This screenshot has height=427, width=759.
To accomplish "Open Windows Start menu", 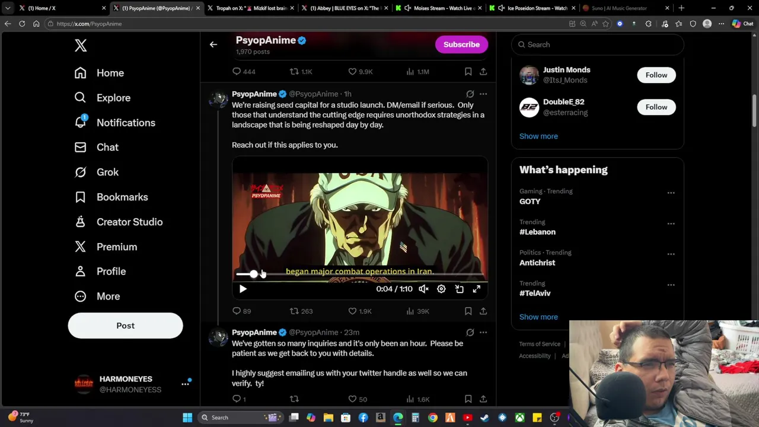I will pos(187,418).
